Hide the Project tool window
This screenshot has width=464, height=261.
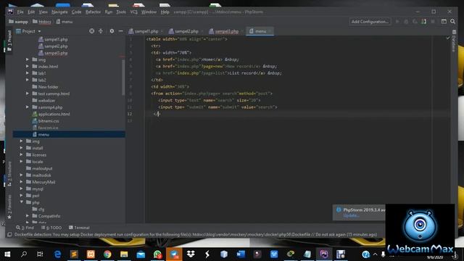[x=121, y=31]
